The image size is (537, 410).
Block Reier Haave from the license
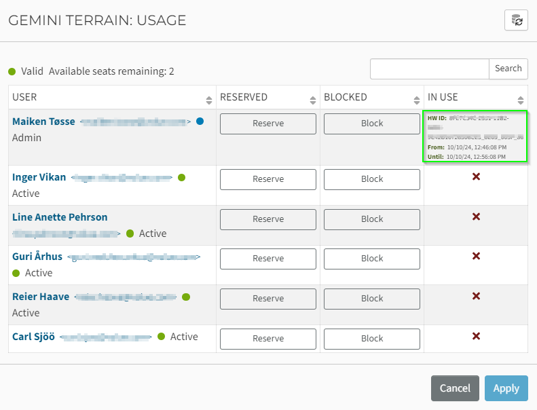372,299
